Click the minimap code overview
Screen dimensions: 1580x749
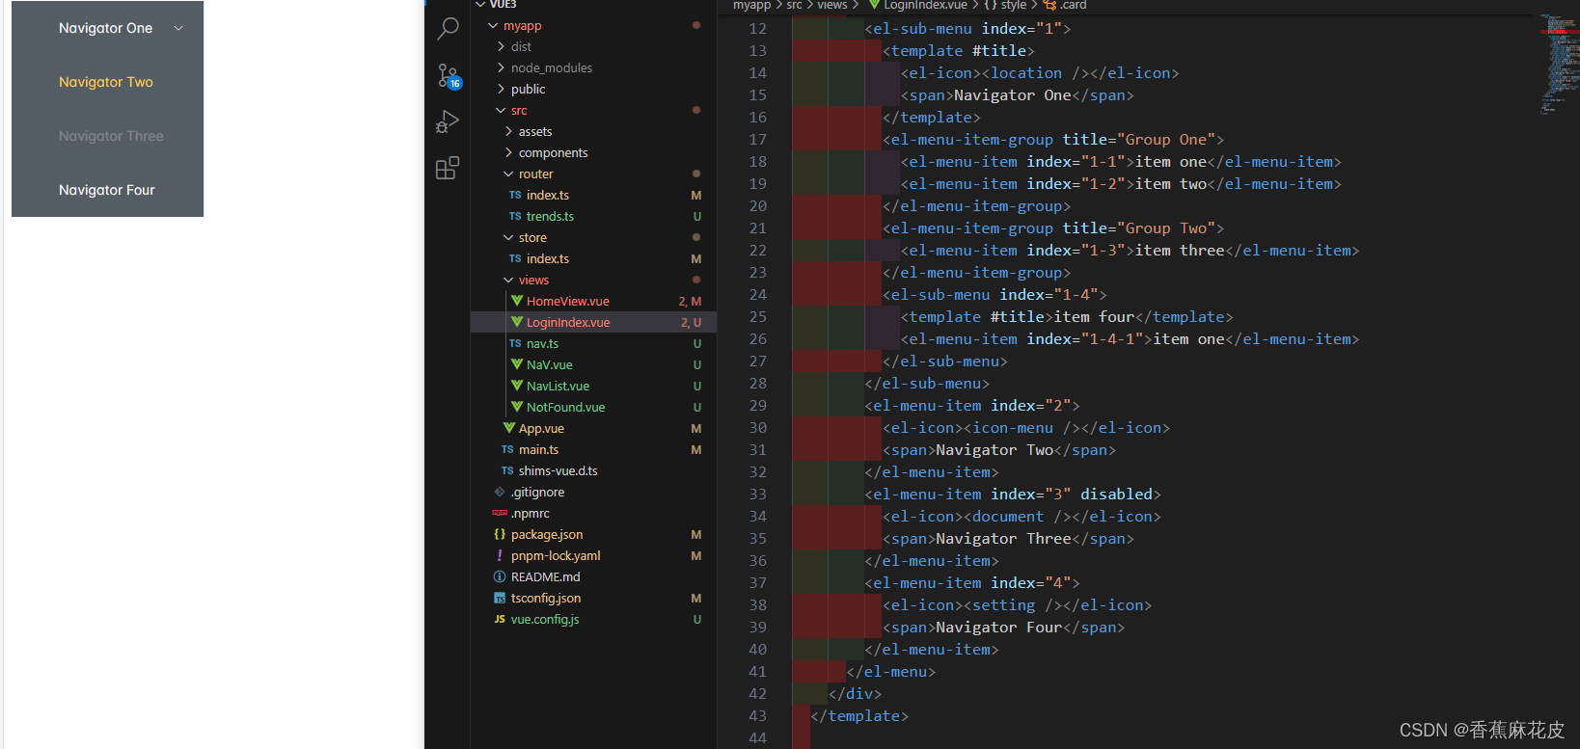coord(1560,63)
